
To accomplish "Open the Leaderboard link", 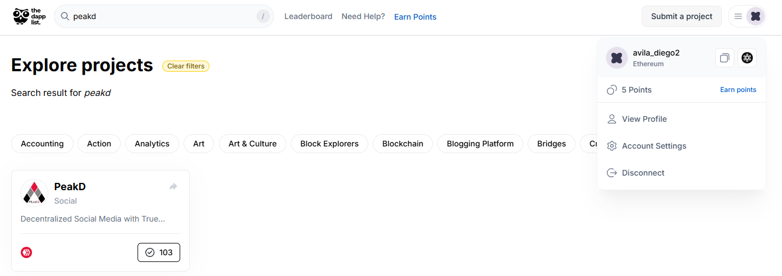I will pos(308,16).
